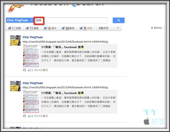This screenshot has height=132, width=170.
Task: Open second post's YY部落 facebook 搜尋 title
Action: 62,93
